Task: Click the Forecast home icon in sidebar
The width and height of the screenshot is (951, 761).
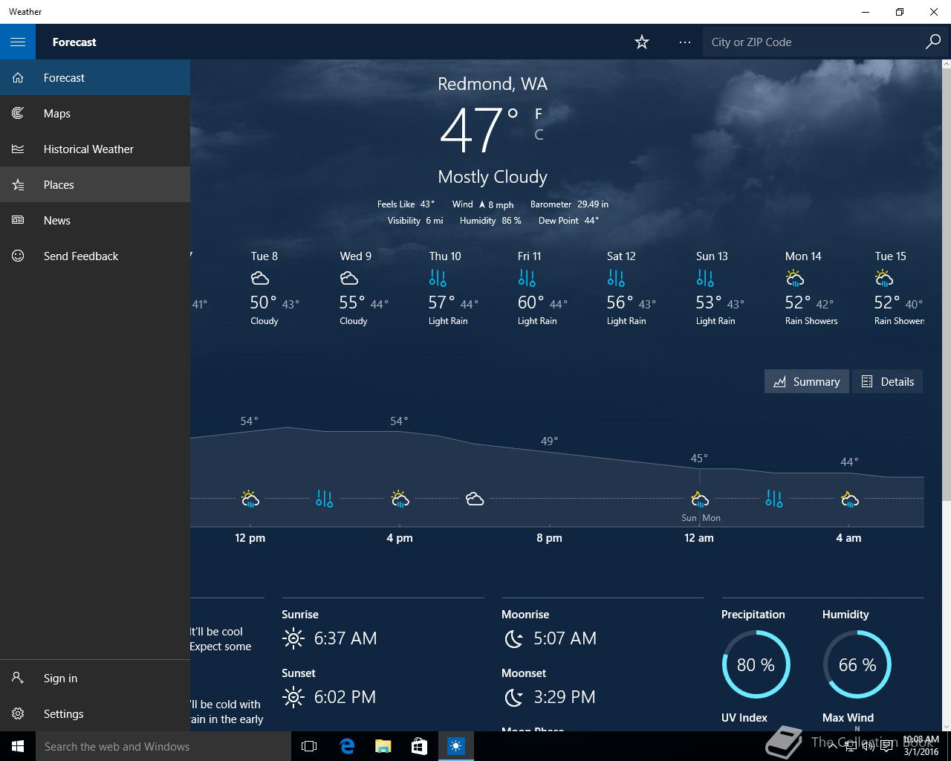Action: click(18, 77)
